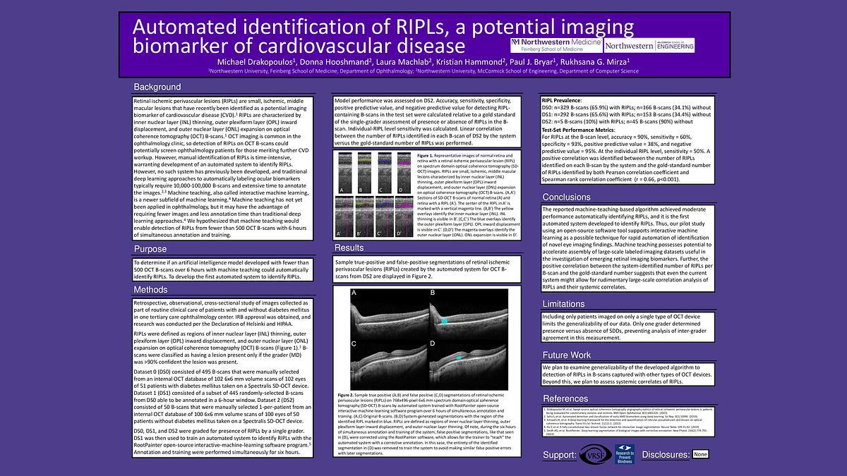Select Figure 1 panel D' magenta overlay image
The width and height of the screenshot is (847, 476).
tap(404, 216)
